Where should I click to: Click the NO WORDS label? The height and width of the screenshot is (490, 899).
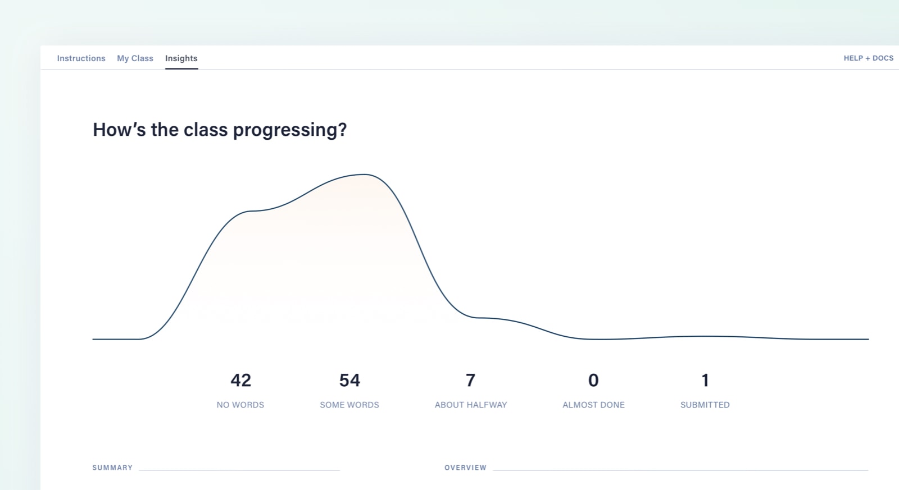(240, 405)
